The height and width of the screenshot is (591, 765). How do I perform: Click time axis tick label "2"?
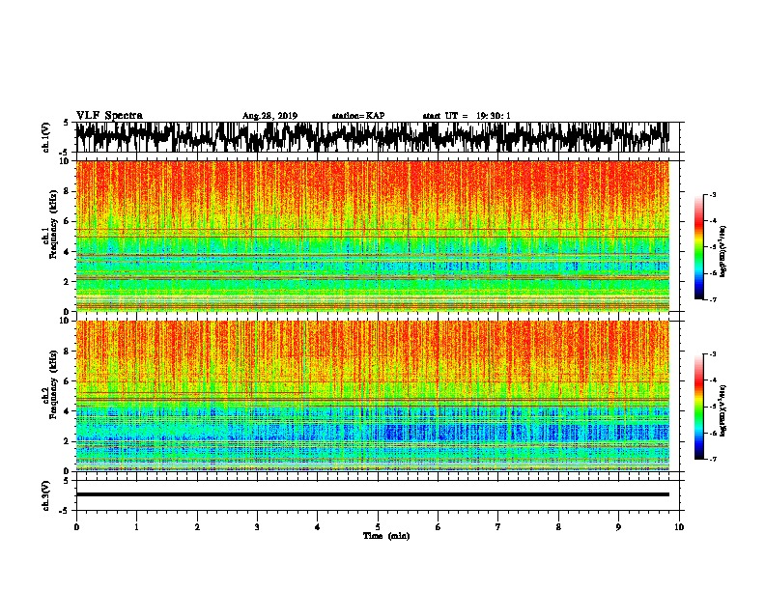click(x=197, y=527)
